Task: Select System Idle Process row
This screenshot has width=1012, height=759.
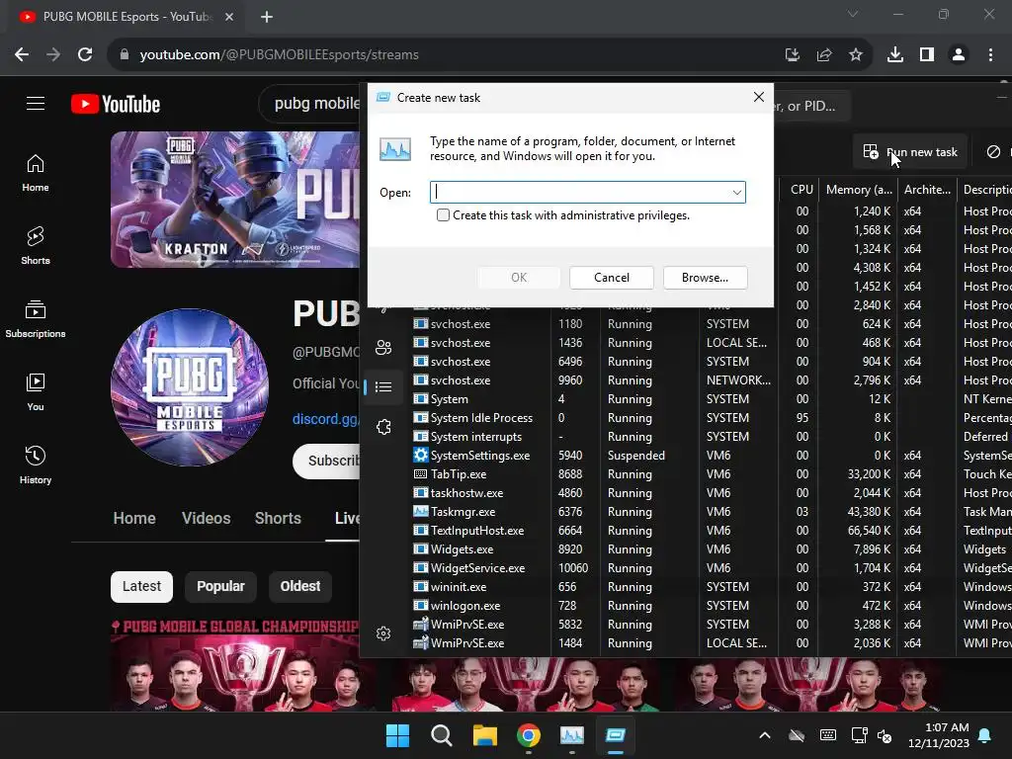Action: click(x=710, y=418)
